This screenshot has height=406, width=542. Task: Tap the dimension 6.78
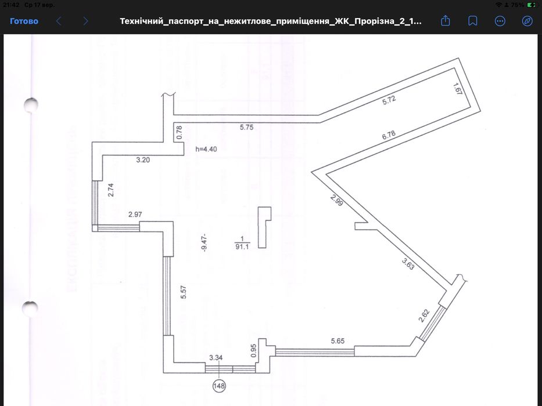tap(389, 135)
